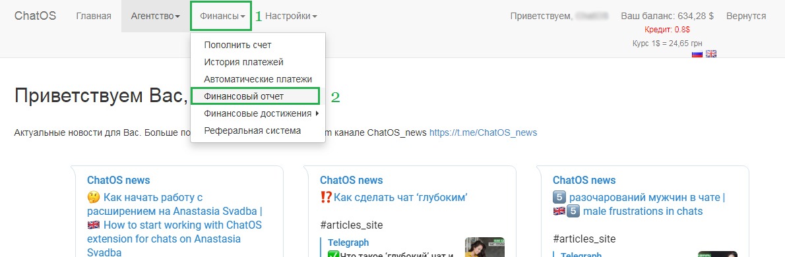
Task: Click the Кредит: 0.8$ text
Action: point(667,30)
